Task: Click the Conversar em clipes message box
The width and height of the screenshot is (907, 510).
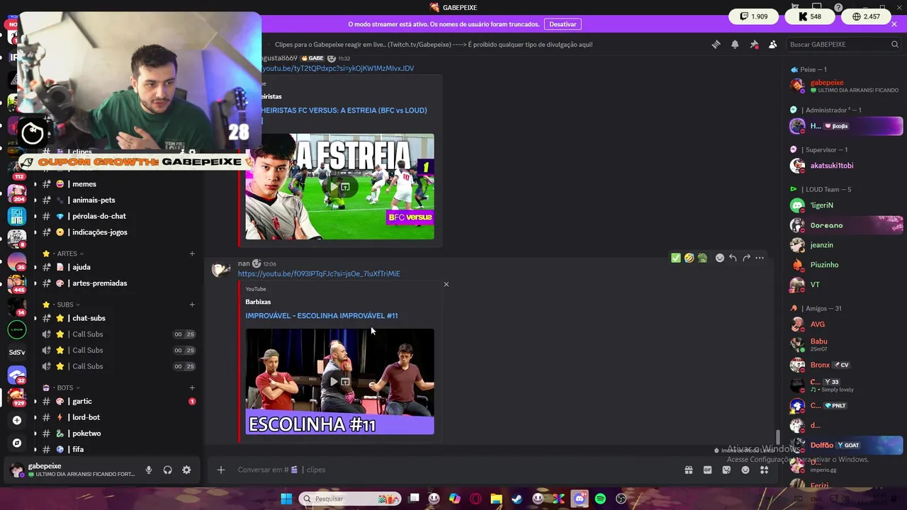Action: (x=453, y=470)
